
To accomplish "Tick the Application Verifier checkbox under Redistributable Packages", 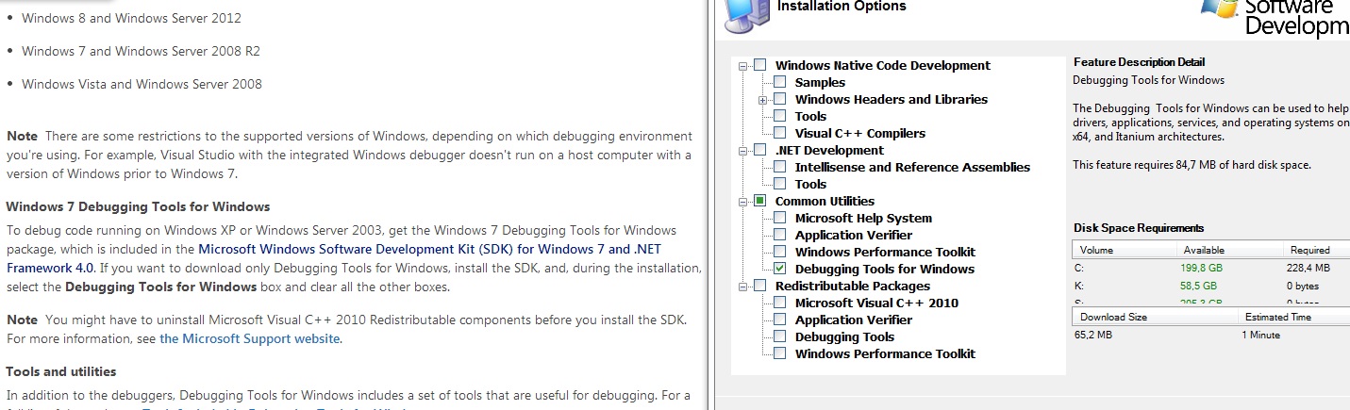I will click(x=779, y=320).
